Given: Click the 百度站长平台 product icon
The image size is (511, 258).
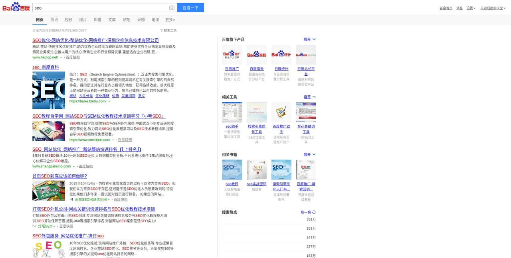Looking at the screenshot, I should click(x=306, y=55).
